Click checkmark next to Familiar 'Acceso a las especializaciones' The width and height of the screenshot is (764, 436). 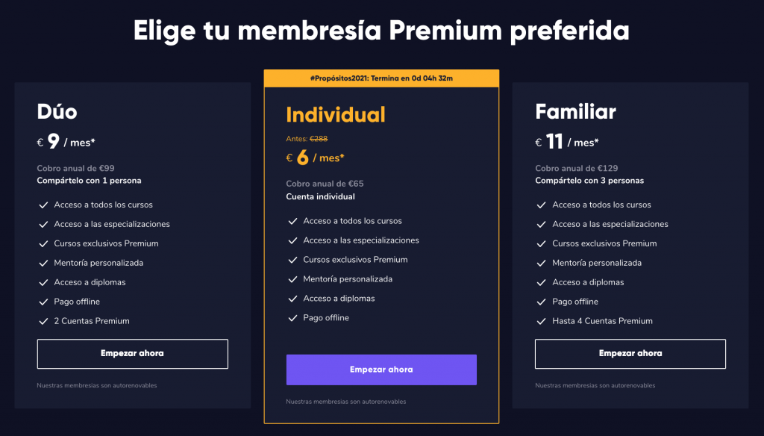(540, 224)
